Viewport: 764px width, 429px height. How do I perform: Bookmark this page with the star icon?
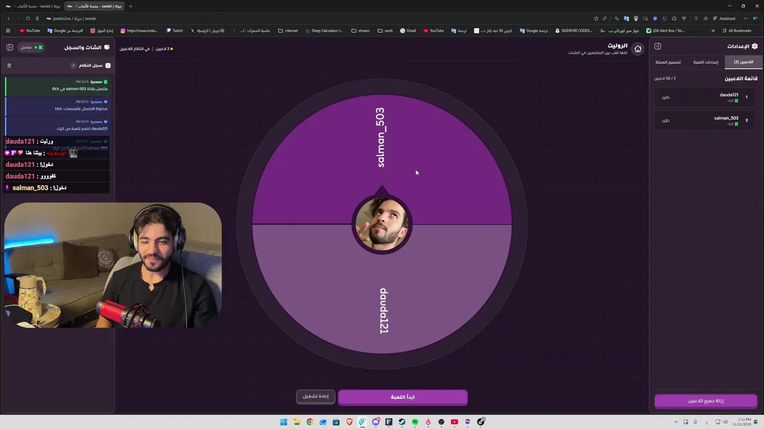pyautogui.click(x=596, y=18)
